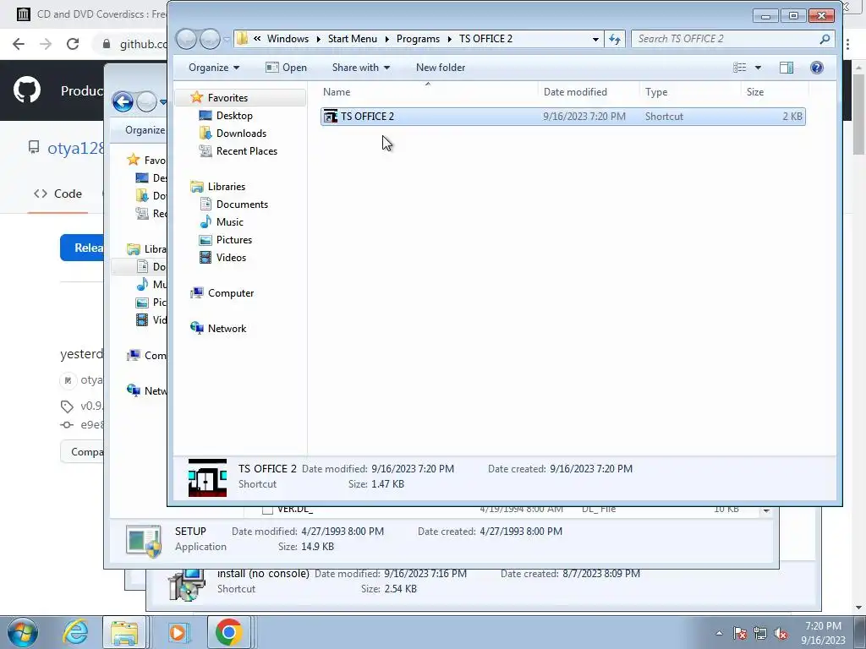Open Libraries in front window sidebar

(227, 187)
